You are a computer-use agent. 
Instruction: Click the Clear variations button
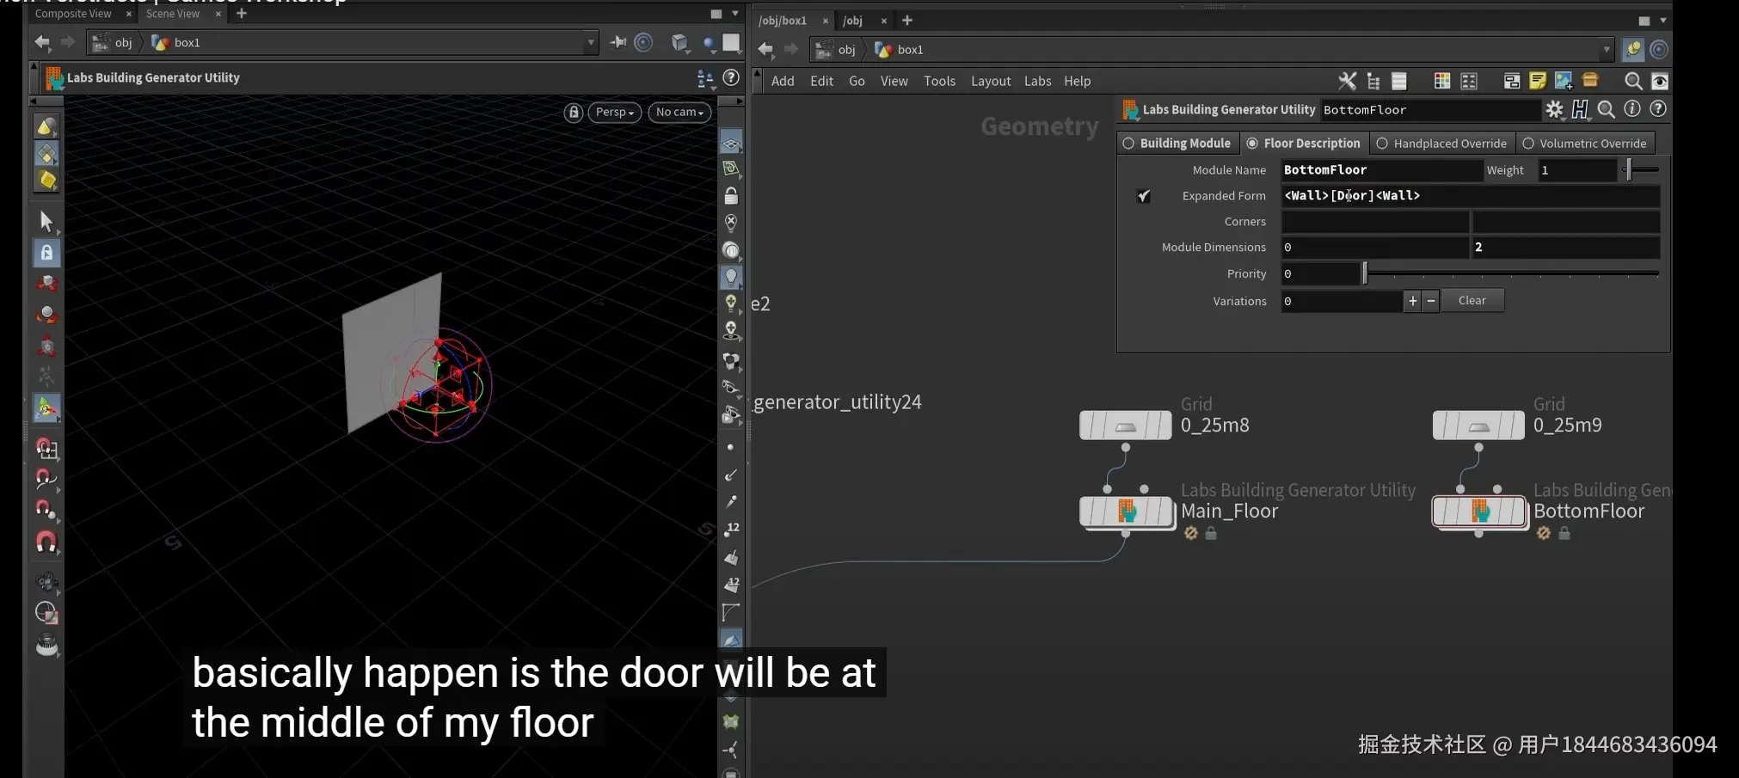(x=1472, y=301)
